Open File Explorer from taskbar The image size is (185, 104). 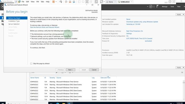pos(64,103)
